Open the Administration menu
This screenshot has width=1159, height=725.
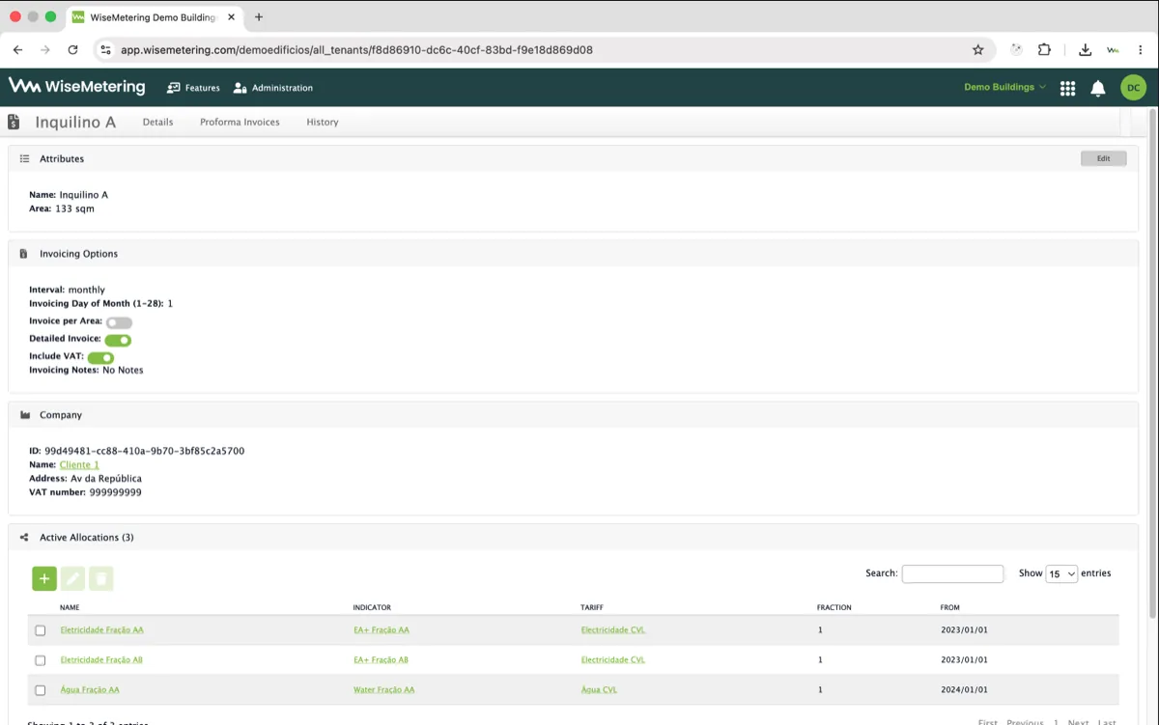(x=273, y=88)
